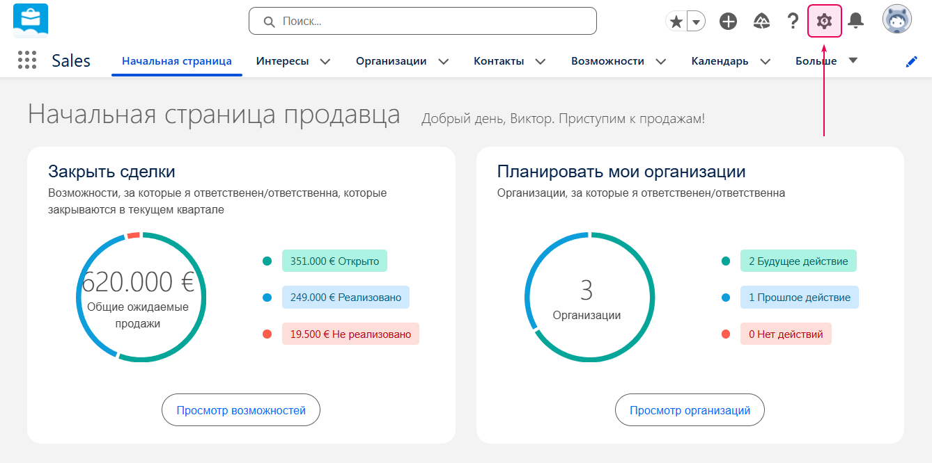Expand the Возможности tab dropdown
The height and width of the screenshot is (463, 932).
[x=660, y=61]
